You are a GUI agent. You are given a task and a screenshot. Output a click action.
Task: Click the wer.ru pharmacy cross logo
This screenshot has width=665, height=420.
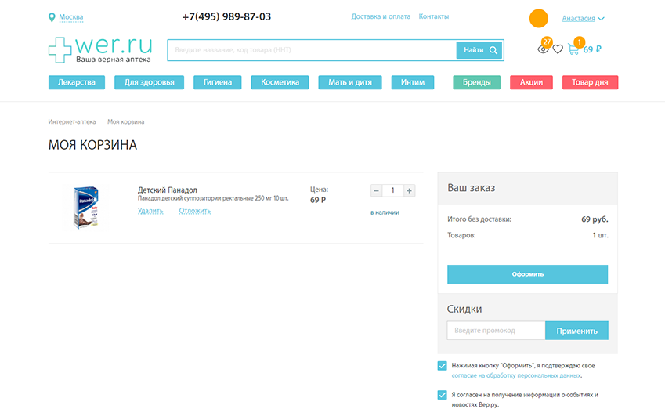(x=60, y=50)
